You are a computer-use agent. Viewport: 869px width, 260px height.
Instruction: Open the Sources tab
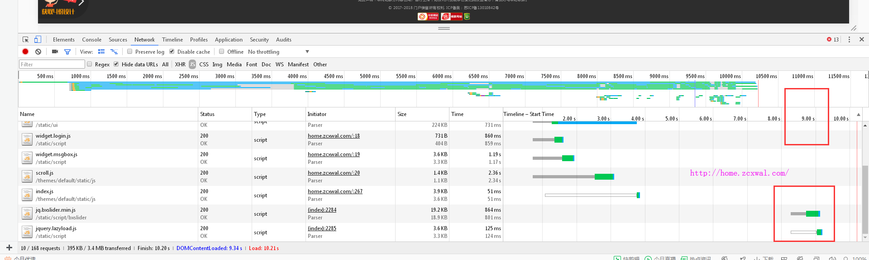pyautogui.click(x=118, y=40)
